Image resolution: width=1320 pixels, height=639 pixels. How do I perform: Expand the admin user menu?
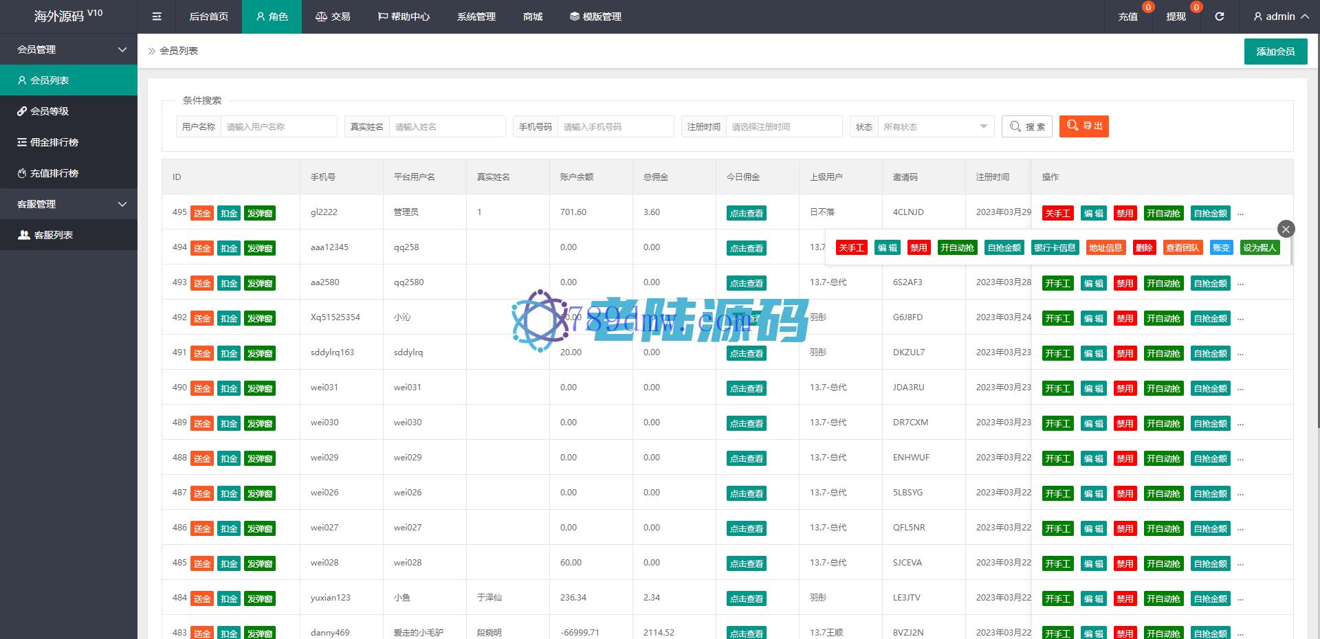(x=1281, y=16)
